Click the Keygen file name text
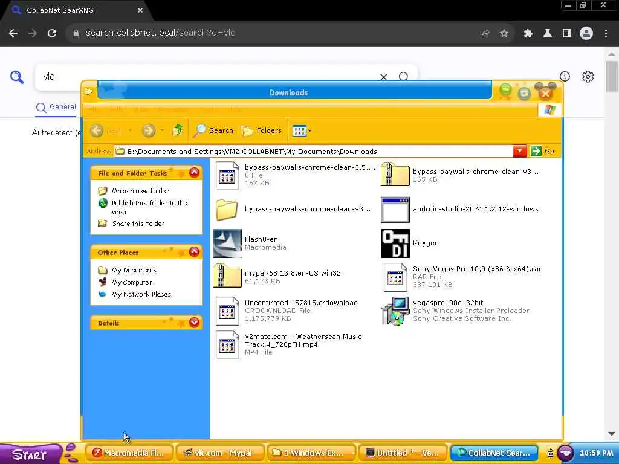This screenshot has height=464, width=619. click(x=426, y=243)
